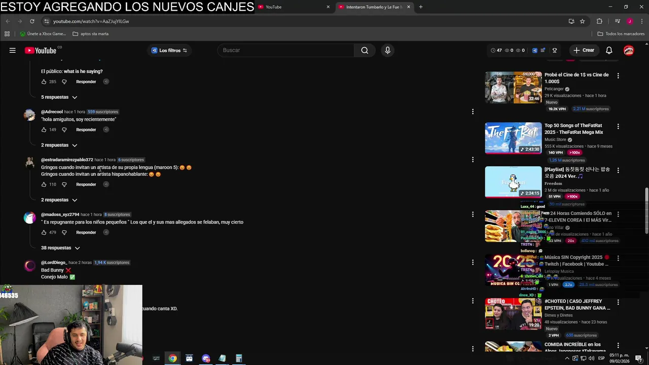
Task: Open system volume control
Action: [591, 358]
